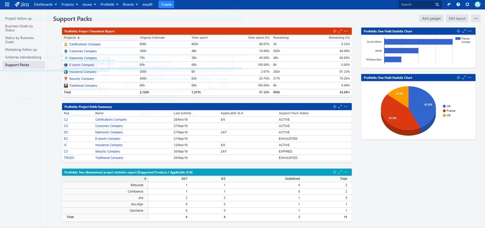Open bar chart gadget options menu
Image resolution: width=485 pixels, height=228 pixels.
click(x=470, y=31)
